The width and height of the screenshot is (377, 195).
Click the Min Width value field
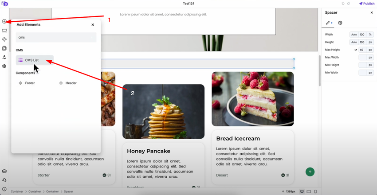pyautogui.click(x=362, y=73)
